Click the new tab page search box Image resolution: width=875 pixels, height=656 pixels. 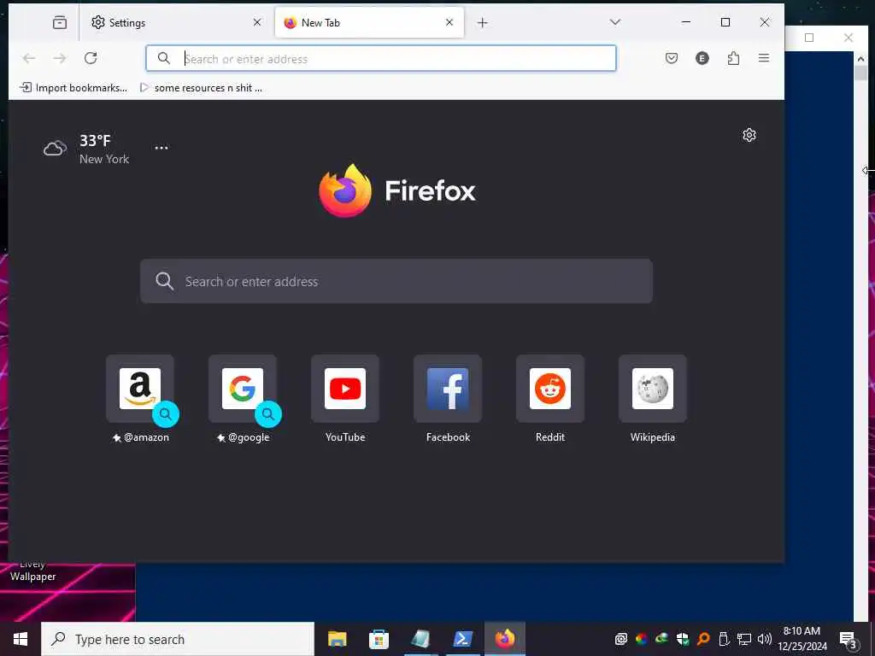point(396,281)
